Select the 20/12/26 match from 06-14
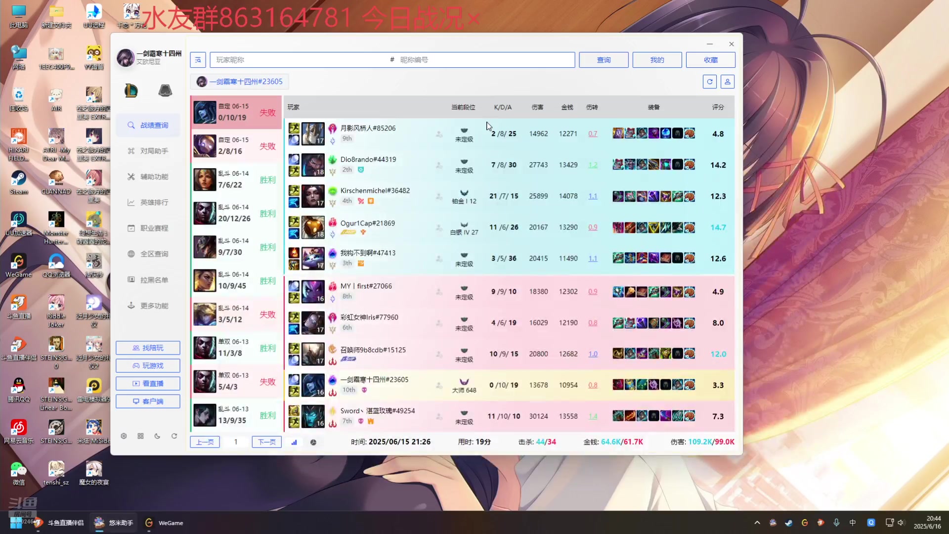The width and height of the screenshot is (949, 534). [x=236, y=213]
